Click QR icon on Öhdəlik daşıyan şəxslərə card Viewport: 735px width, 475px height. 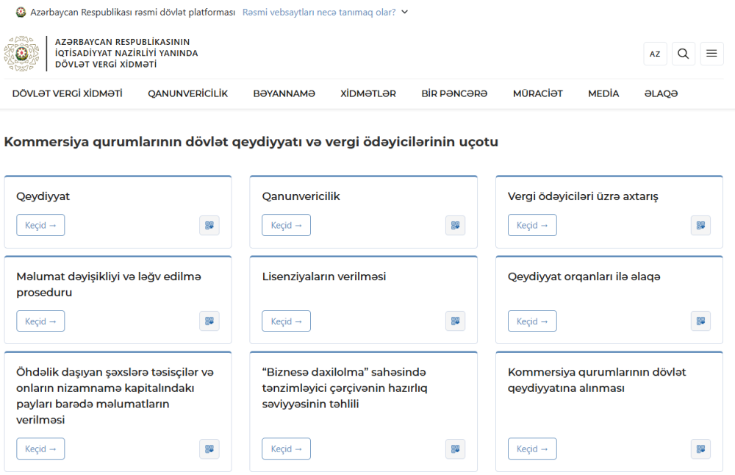[x=209, y=449]
